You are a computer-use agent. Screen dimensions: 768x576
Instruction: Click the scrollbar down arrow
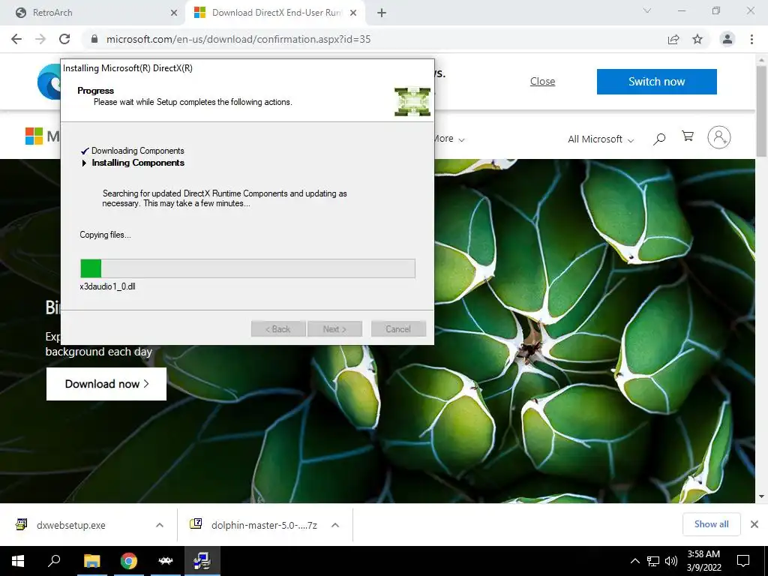click(761, 496)
